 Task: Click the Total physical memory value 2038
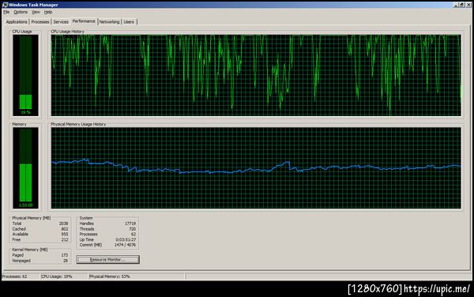click(63, 224)
